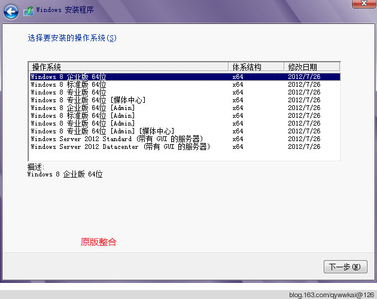Click x64 cell in Server 2012 Datacenter row

click(238, 147)
